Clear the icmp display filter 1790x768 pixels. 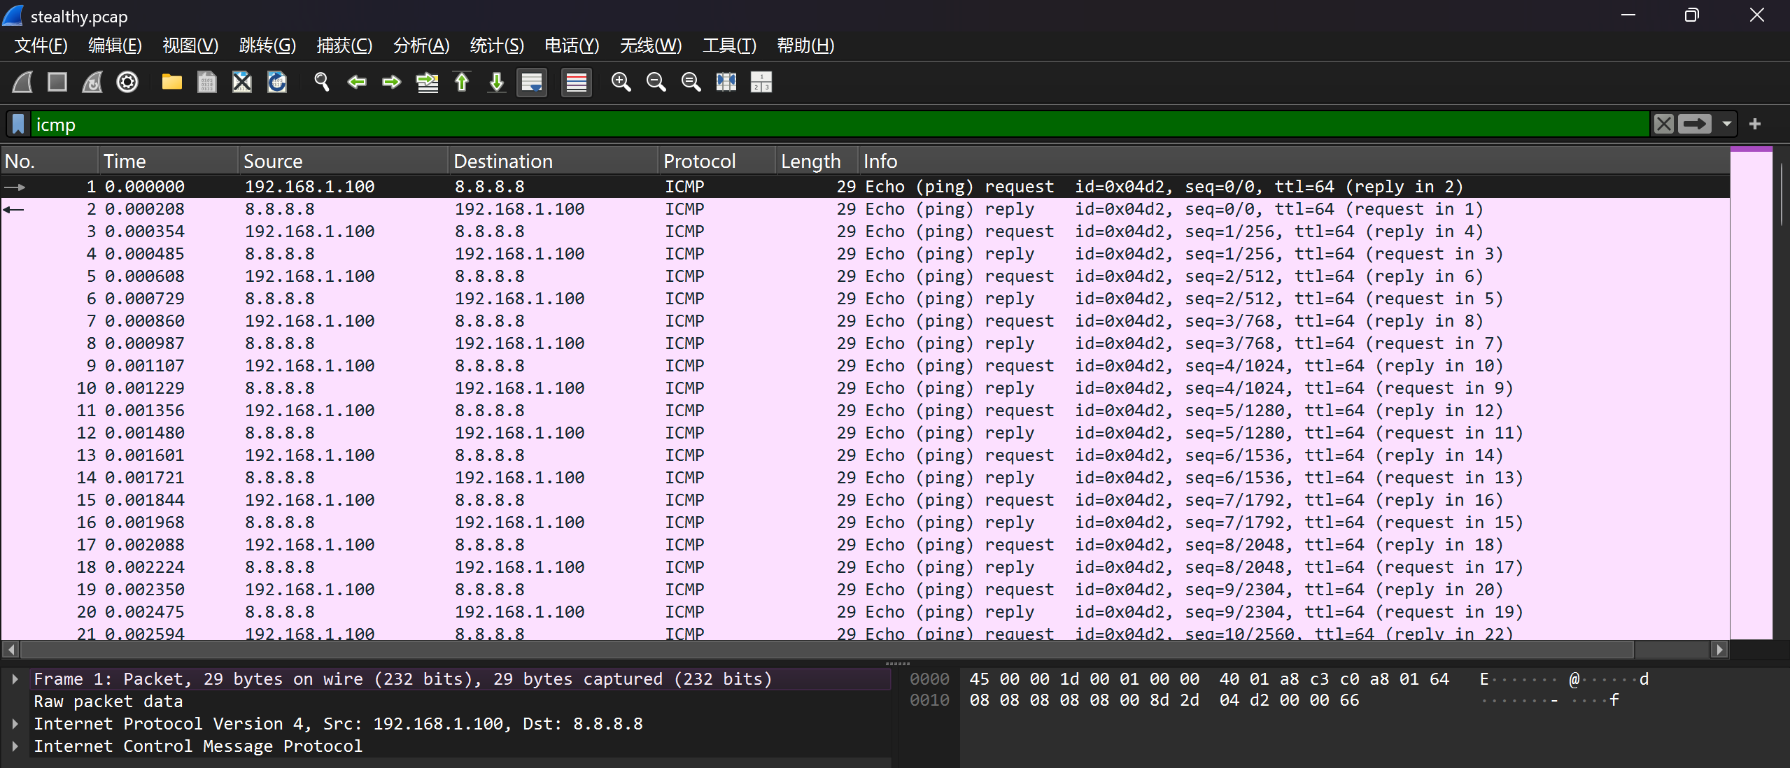(1663, 125)
